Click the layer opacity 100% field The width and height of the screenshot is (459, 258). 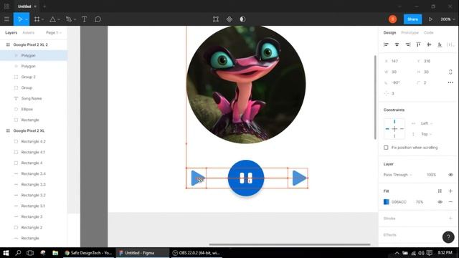(x=431, y=175)
